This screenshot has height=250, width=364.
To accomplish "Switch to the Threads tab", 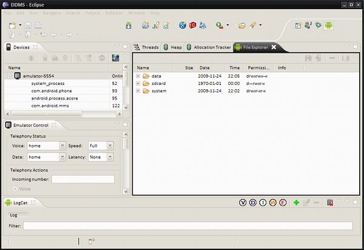I will 146,47.
